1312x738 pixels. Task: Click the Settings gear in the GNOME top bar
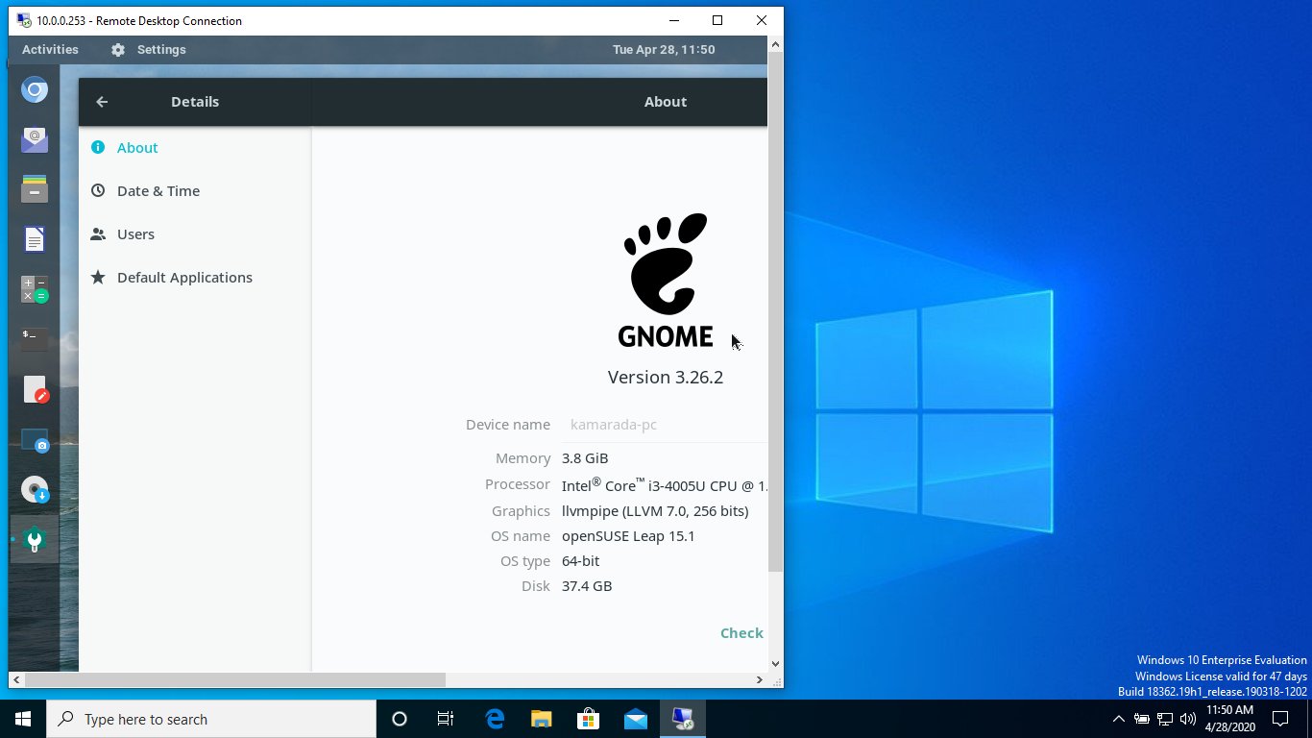(x=116, y=49)
